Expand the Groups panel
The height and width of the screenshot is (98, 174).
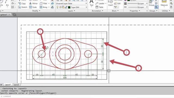coord(153,11)
